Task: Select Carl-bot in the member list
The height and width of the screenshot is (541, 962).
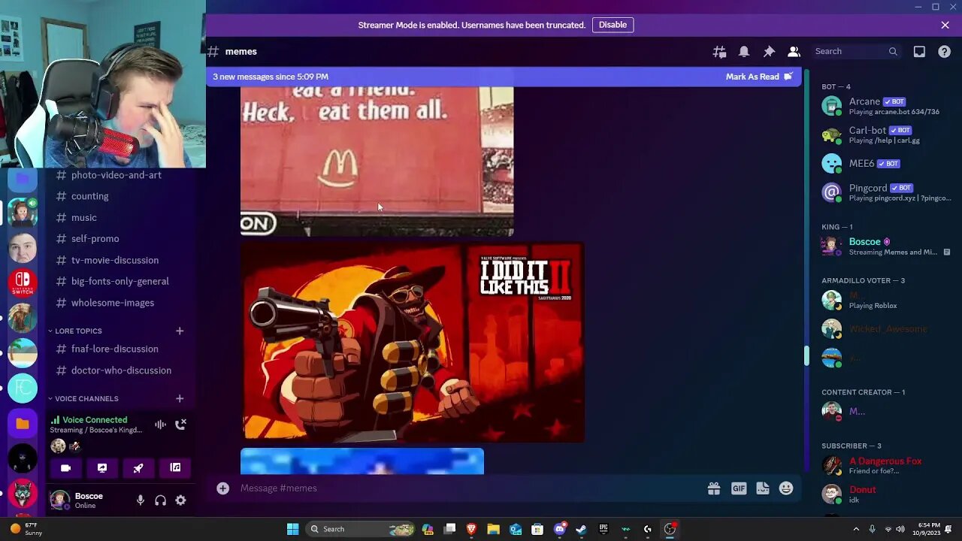Action: coord(884,135)
